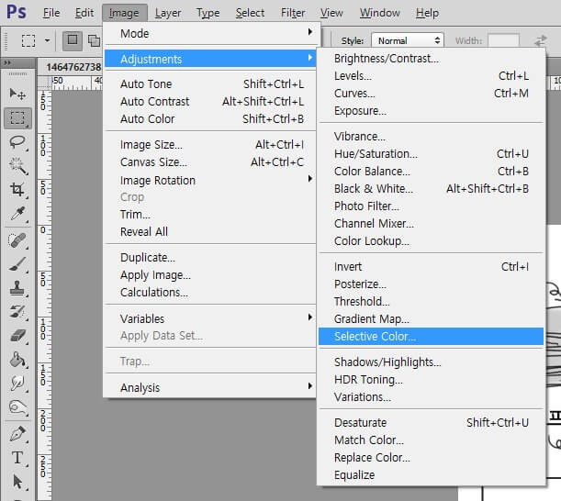Viewport: 561px width, 501px height.
Task: Select the Clone Stamp tool
Action: pos(17,288)
